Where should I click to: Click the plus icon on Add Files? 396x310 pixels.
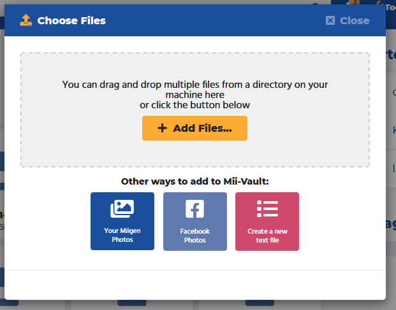coord(162,128)
